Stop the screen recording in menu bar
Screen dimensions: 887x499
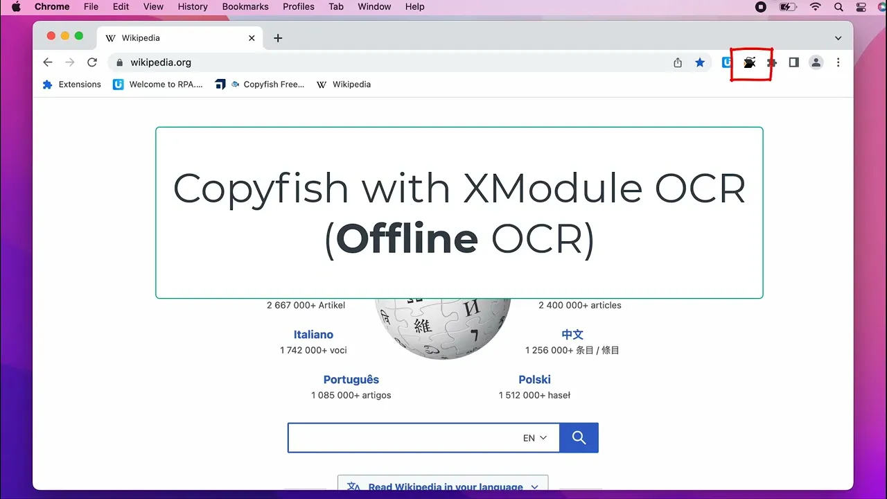coord(761,7)
